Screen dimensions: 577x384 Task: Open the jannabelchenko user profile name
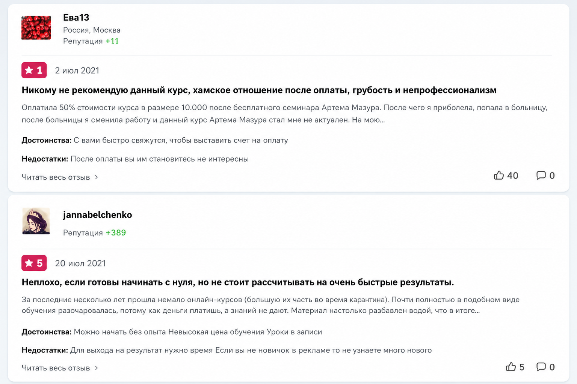click(x=98, y=215)
